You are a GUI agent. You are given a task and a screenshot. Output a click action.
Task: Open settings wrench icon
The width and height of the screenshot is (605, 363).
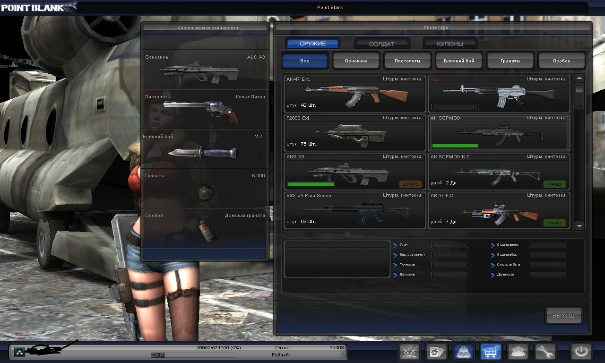[x=545, y=352]
